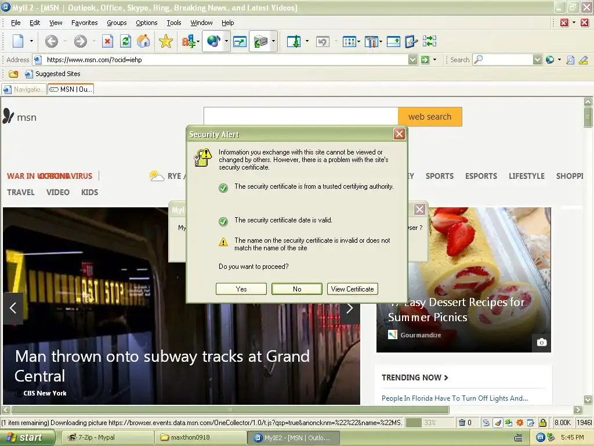Click the checklist with pen toolbar icon
The width and height of the screenshot is (594, 446).
point(411,41)
